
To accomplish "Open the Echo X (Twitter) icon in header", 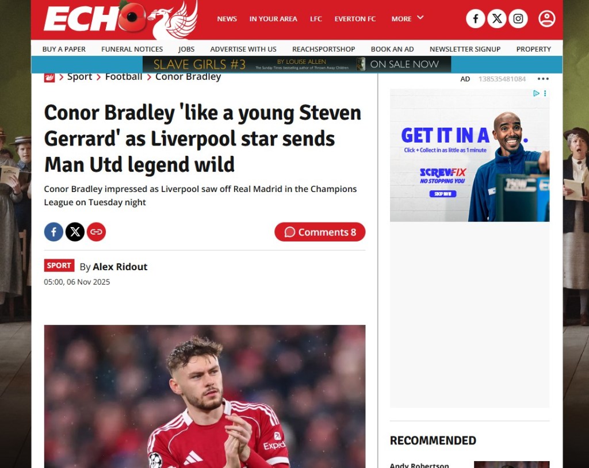I will (x=497, y=19).
